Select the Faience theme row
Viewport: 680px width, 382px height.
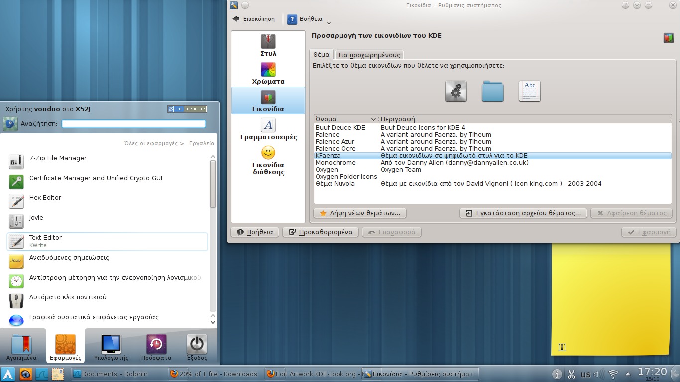pyautogui.click(x=492, y=135)
